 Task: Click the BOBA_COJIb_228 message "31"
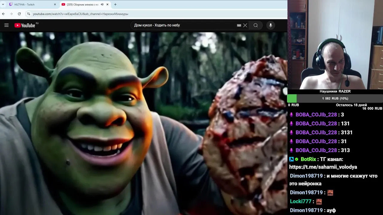(344, 142)
